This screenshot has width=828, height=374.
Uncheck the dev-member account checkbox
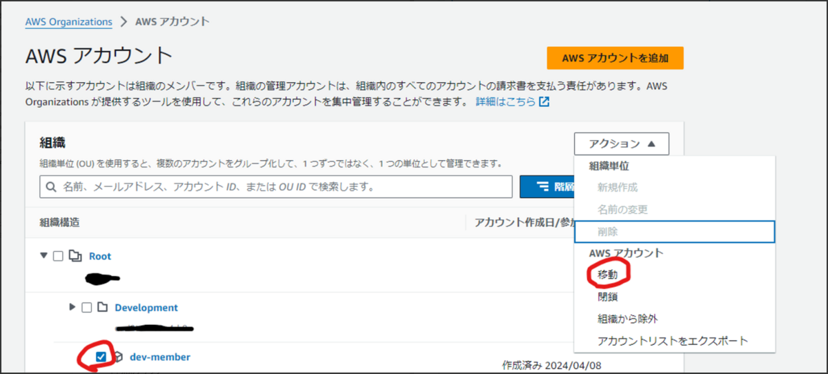coord(101,357)
